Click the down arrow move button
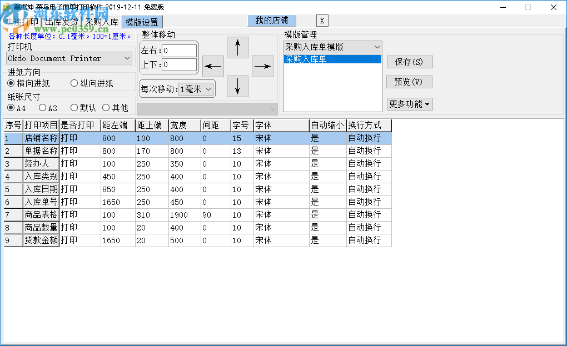Viewport: 567px width, 346px height. 238,86
